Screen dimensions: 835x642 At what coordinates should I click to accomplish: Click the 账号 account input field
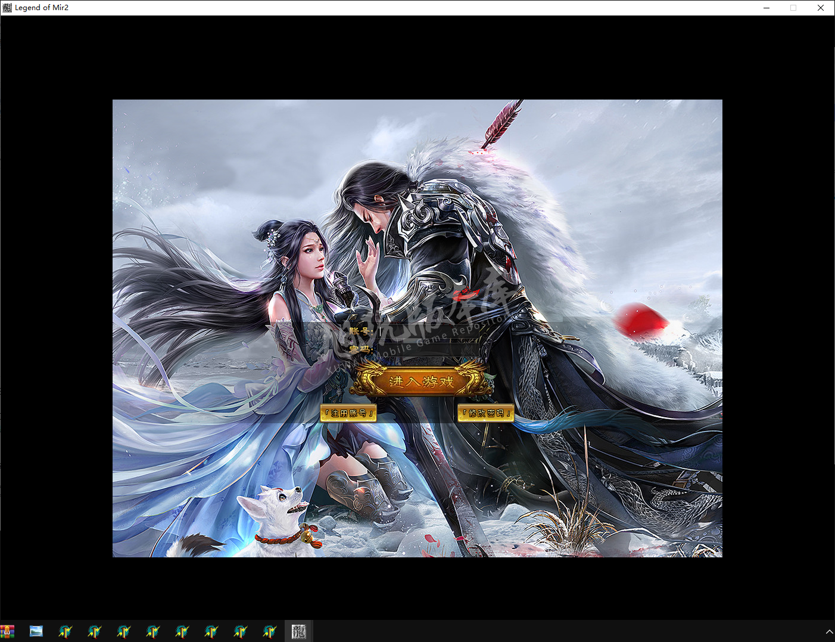[x=428, y=331]
